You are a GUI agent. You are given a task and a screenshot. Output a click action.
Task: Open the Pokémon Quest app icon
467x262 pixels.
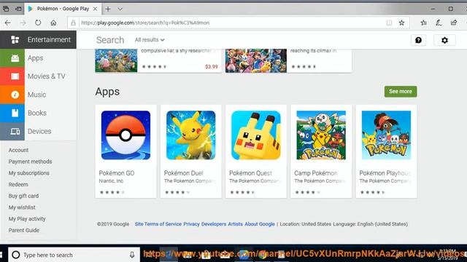pyautogui.click(x=256, y=135)
